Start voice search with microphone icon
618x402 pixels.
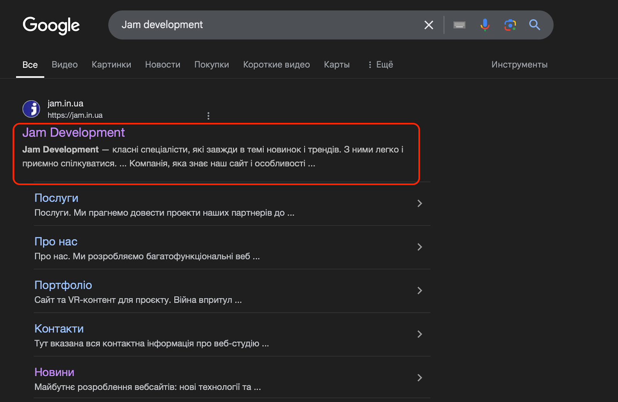point(485,25)
